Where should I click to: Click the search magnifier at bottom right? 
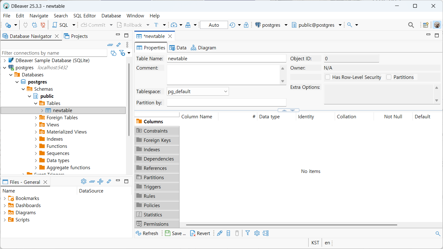click(438, 233)
